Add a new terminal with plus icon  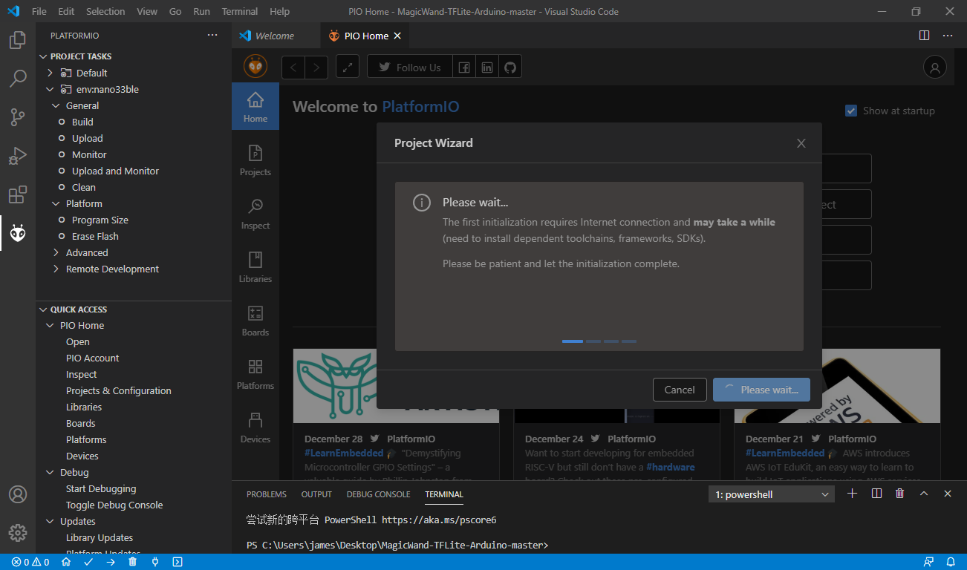tap(853, 494)
